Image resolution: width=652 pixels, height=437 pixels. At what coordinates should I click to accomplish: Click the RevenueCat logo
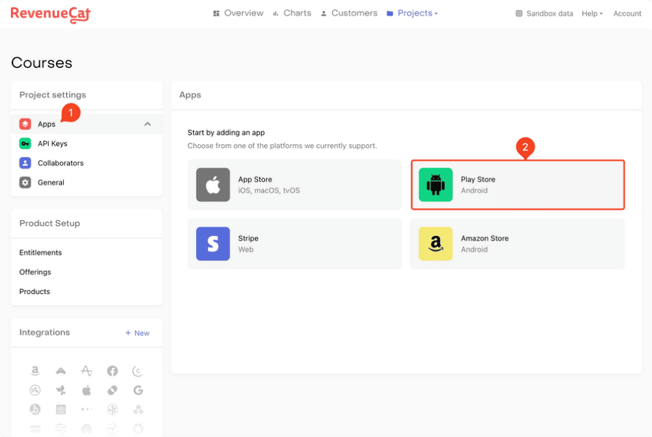[x=50, y=14]
